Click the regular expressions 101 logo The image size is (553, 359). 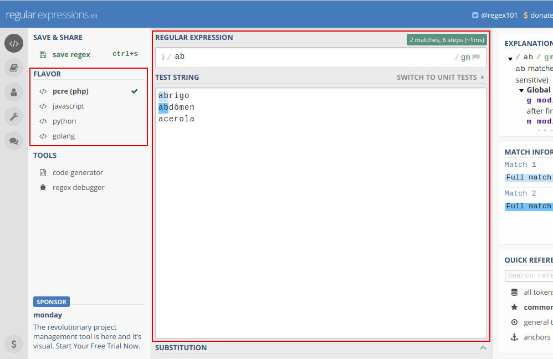52,15
